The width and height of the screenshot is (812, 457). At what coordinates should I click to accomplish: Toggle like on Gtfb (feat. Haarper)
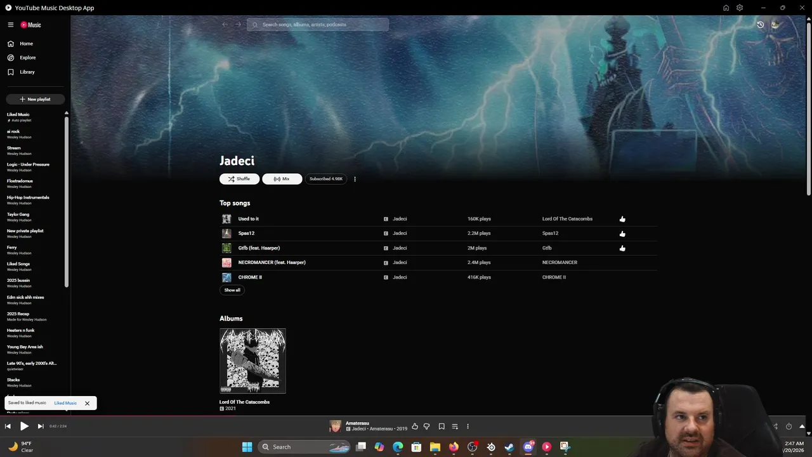click(x=622, y=248)
